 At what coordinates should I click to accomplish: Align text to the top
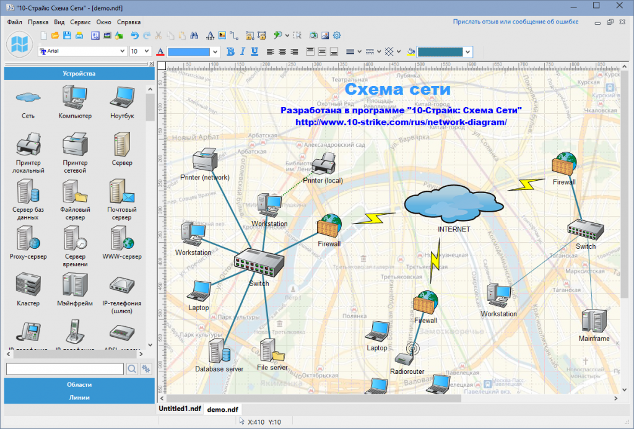click(310, 51)
